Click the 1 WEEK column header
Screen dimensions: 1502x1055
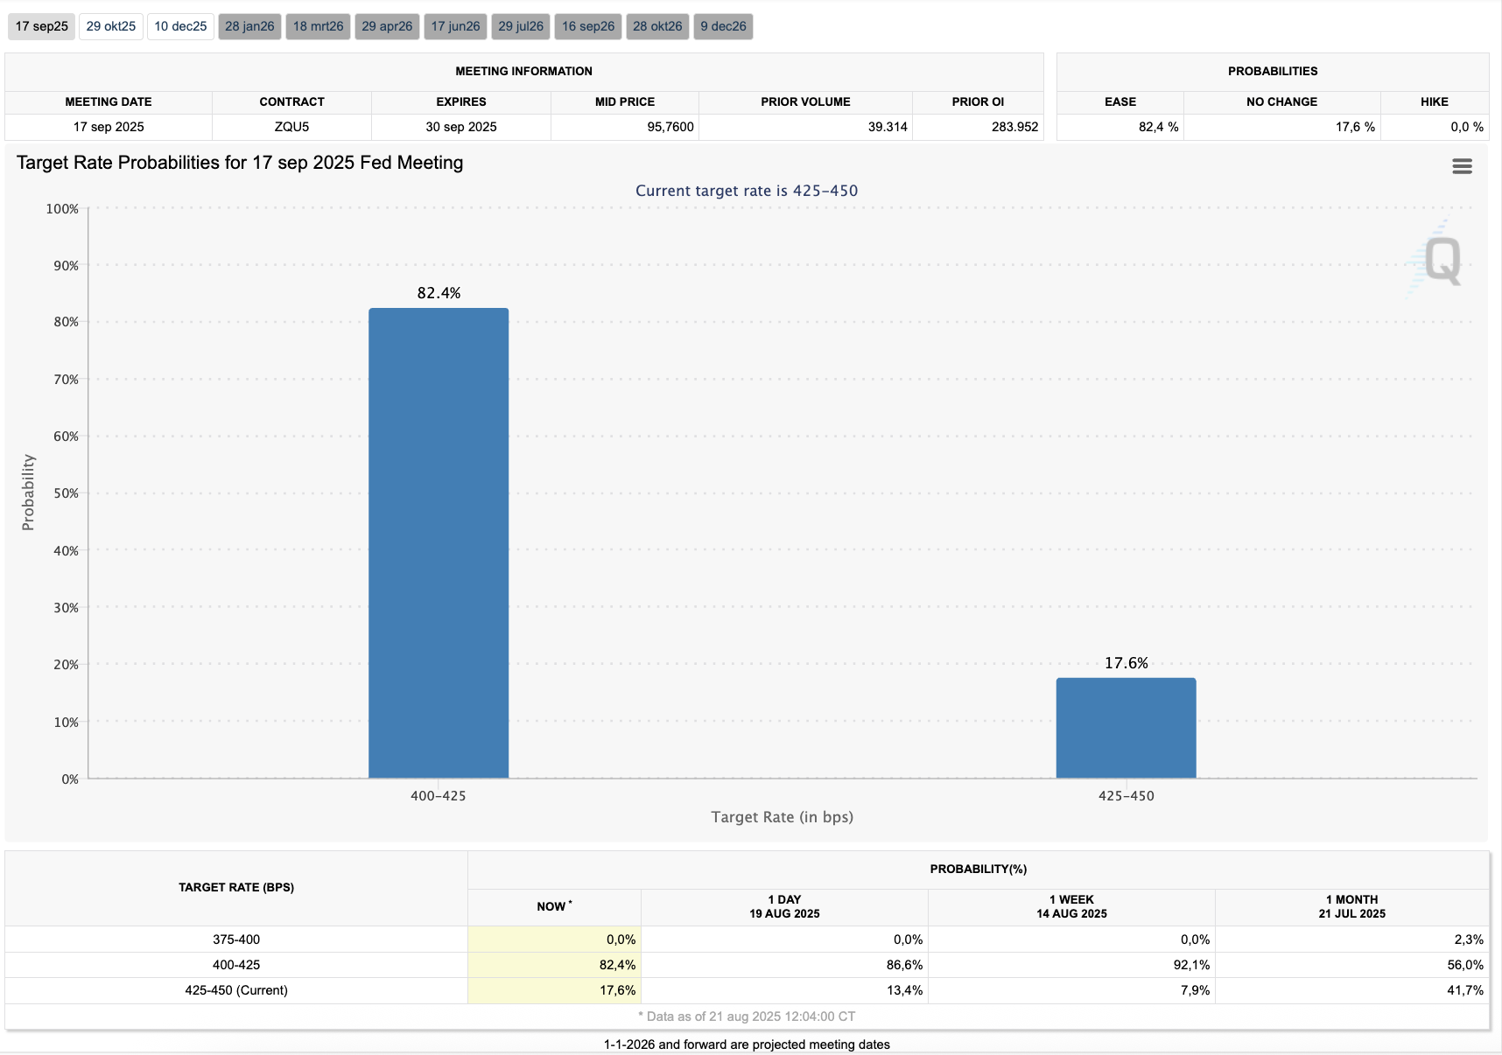[1071, 906]
